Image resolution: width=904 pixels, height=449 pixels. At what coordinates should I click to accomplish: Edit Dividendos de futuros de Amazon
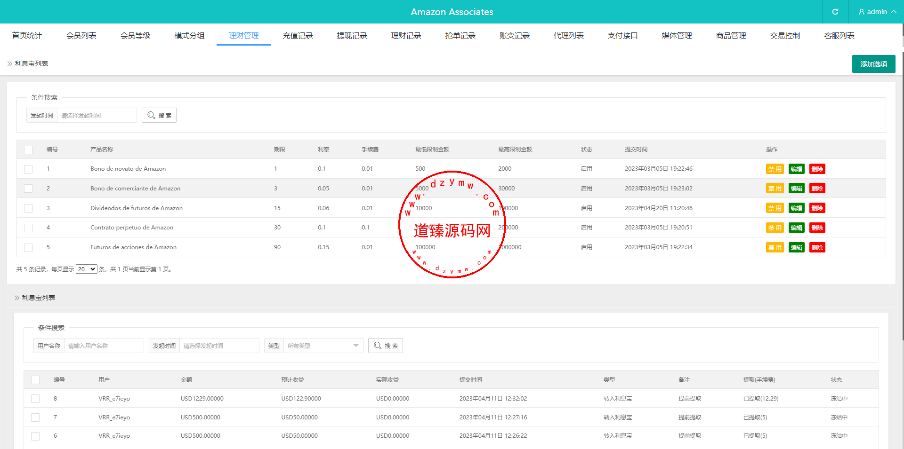point(796,208)
